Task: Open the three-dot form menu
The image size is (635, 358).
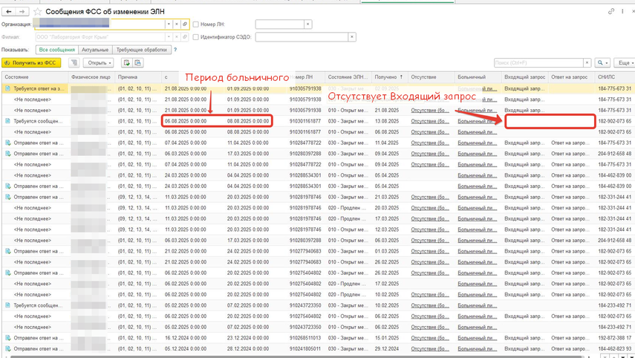Action: [622, 12]
